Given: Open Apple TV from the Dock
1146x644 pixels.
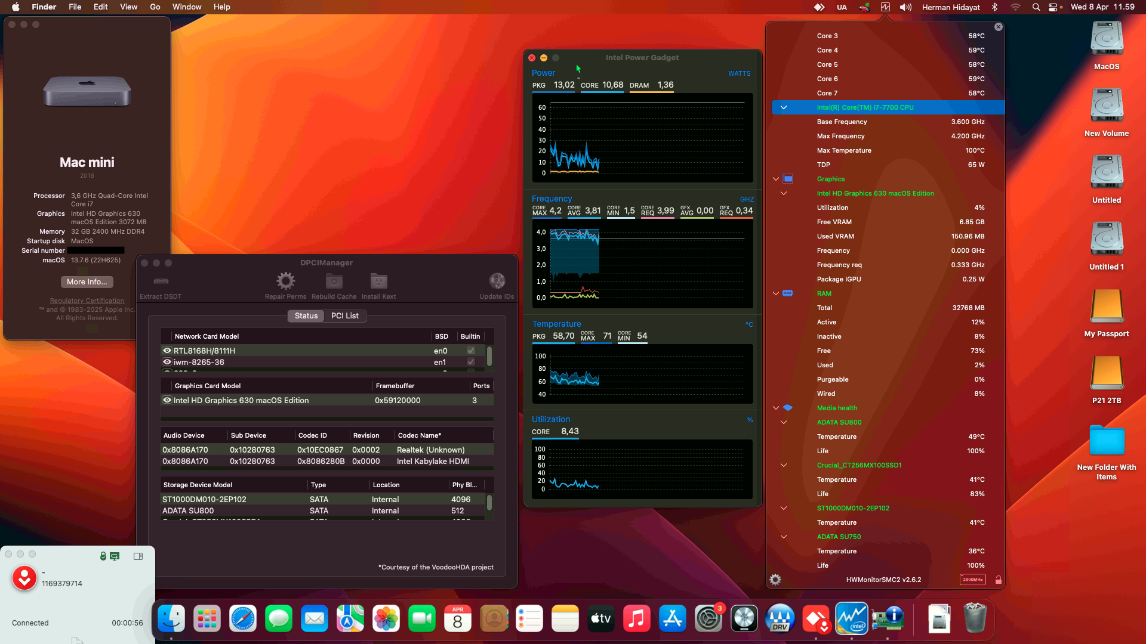Looking at the screenshot, I should 601,618.
